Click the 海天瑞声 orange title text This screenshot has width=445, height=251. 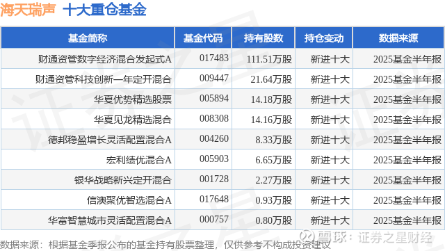pos(28,10)
